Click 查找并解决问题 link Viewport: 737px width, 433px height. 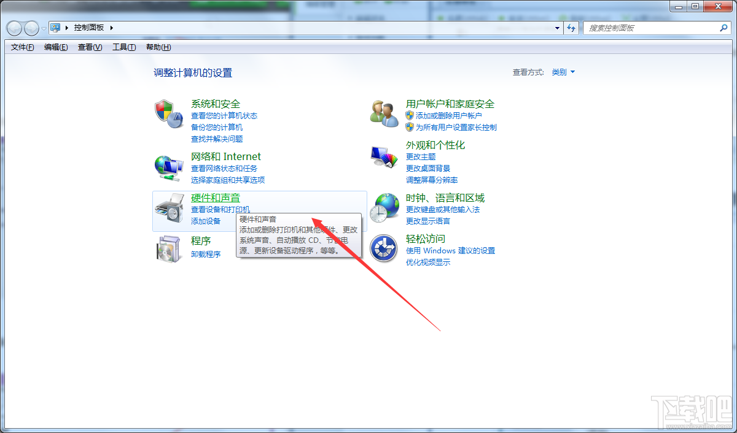217,139
